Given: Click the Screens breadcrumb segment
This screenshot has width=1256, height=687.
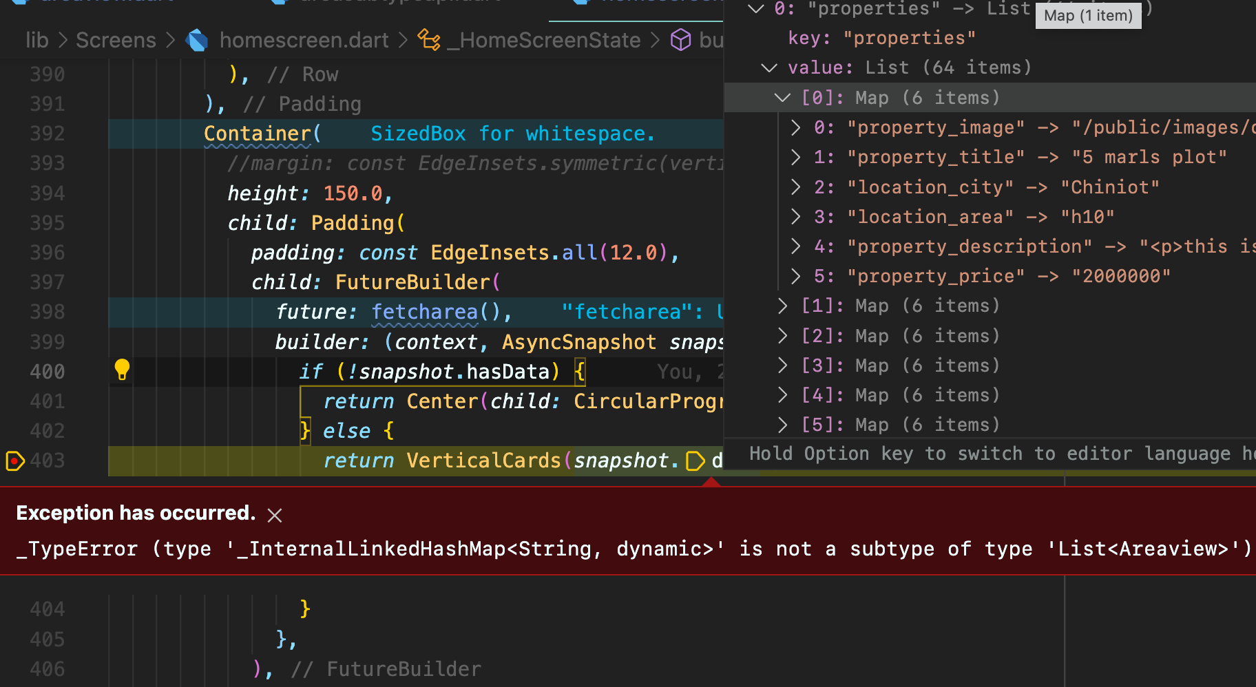Looking at the screenshot, I should [x=116, y=40].
